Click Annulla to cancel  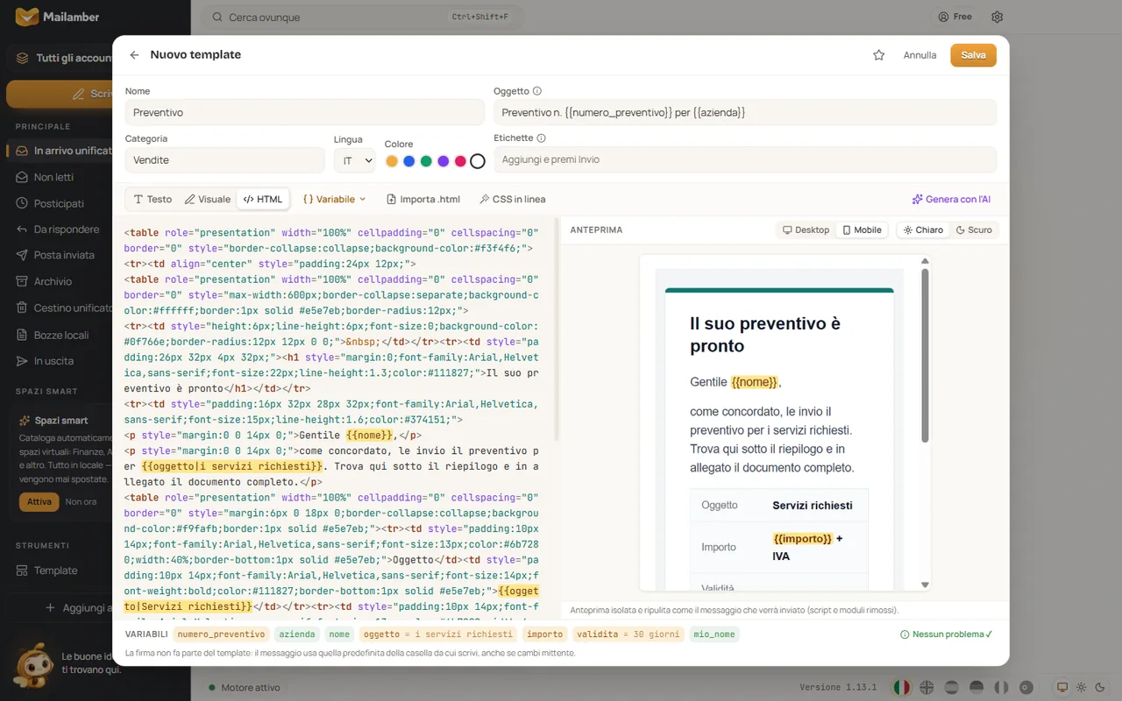pyautogui.click(x=920, y=54)
